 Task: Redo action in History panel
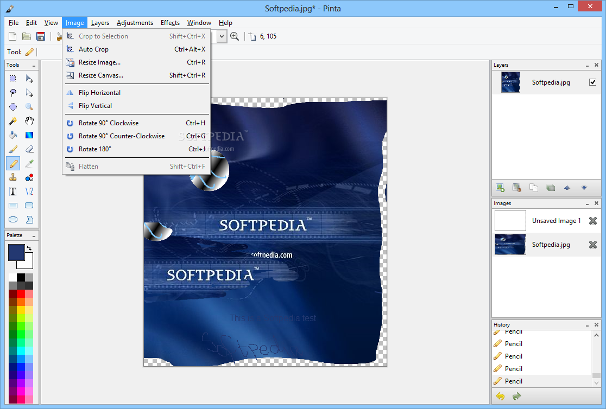point(517,397)
